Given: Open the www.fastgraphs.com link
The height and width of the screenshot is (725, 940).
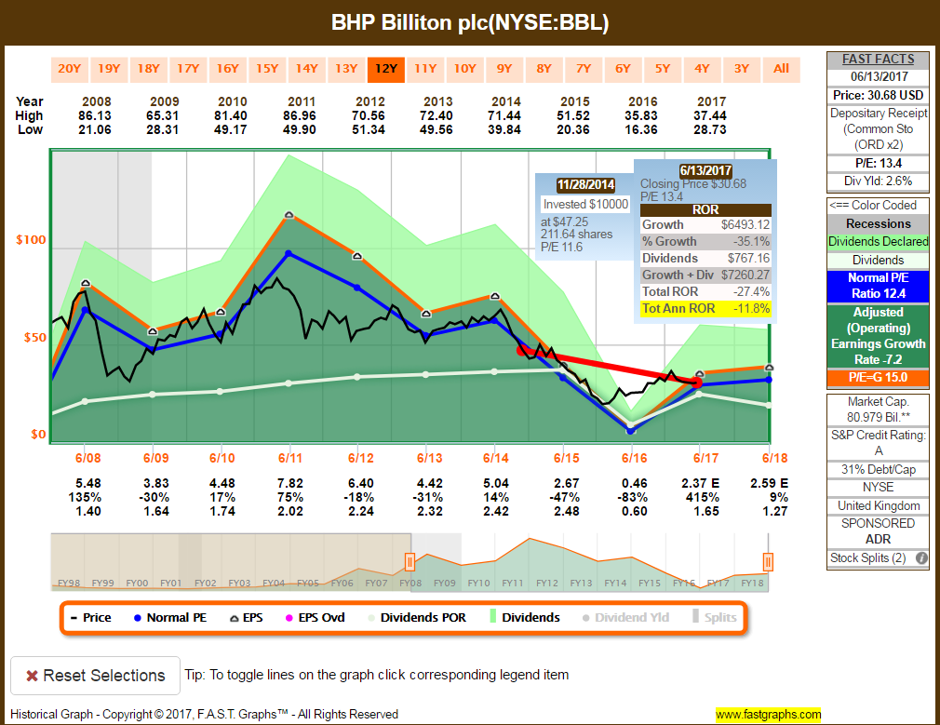Looking at the screenshot, I should coord(769,714).
